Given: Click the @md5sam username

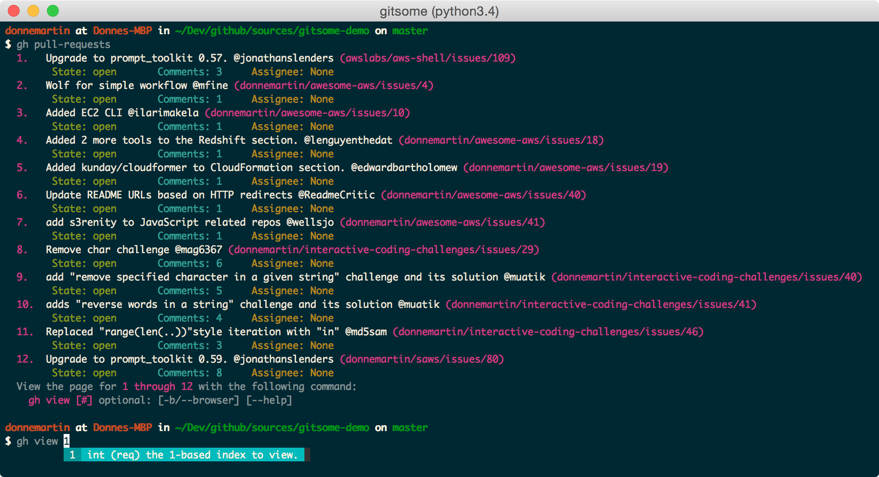Looking at the screenshot, I should click(366, 332).
